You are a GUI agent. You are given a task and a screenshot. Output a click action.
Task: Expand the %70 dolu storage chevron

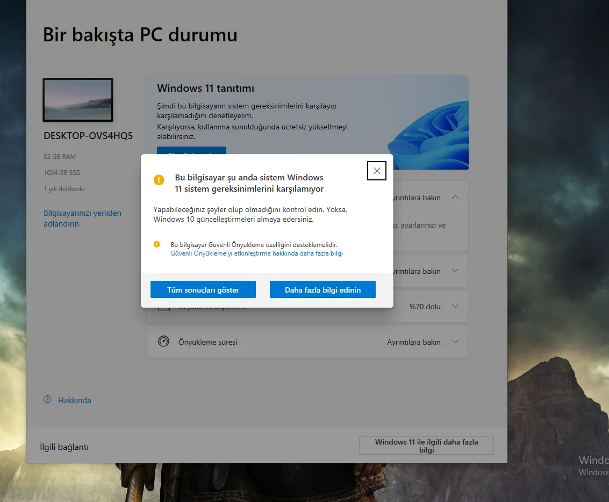point(455,307)
